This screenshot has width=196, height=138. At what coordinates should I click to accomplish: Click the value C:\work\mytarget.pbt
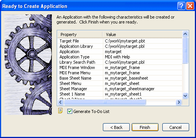pos(125,41)
